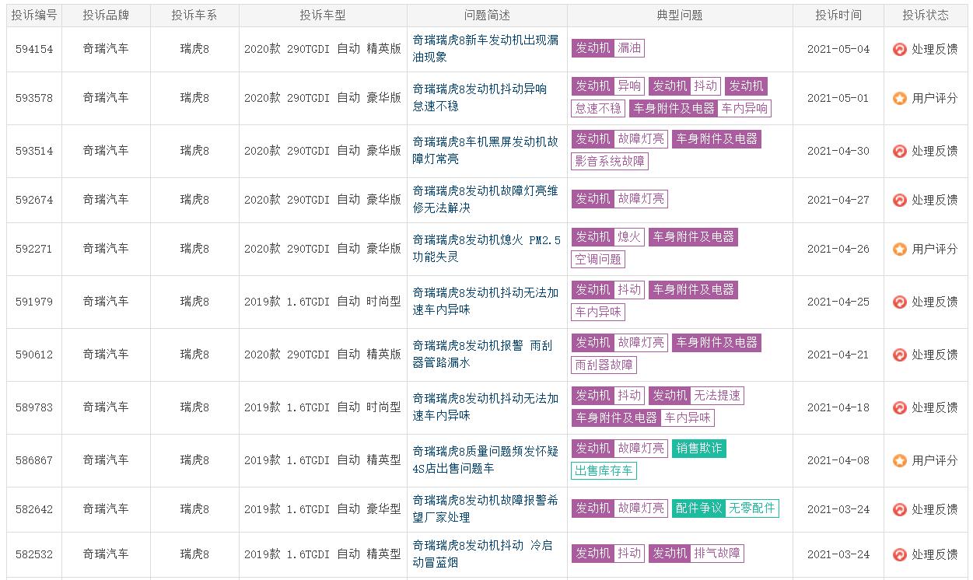Open complaint 奇瑞瑞虎8发动机抖动 冷启动冒蓝烟
This screenshot has width=973, height=580.
coord(482,554)
